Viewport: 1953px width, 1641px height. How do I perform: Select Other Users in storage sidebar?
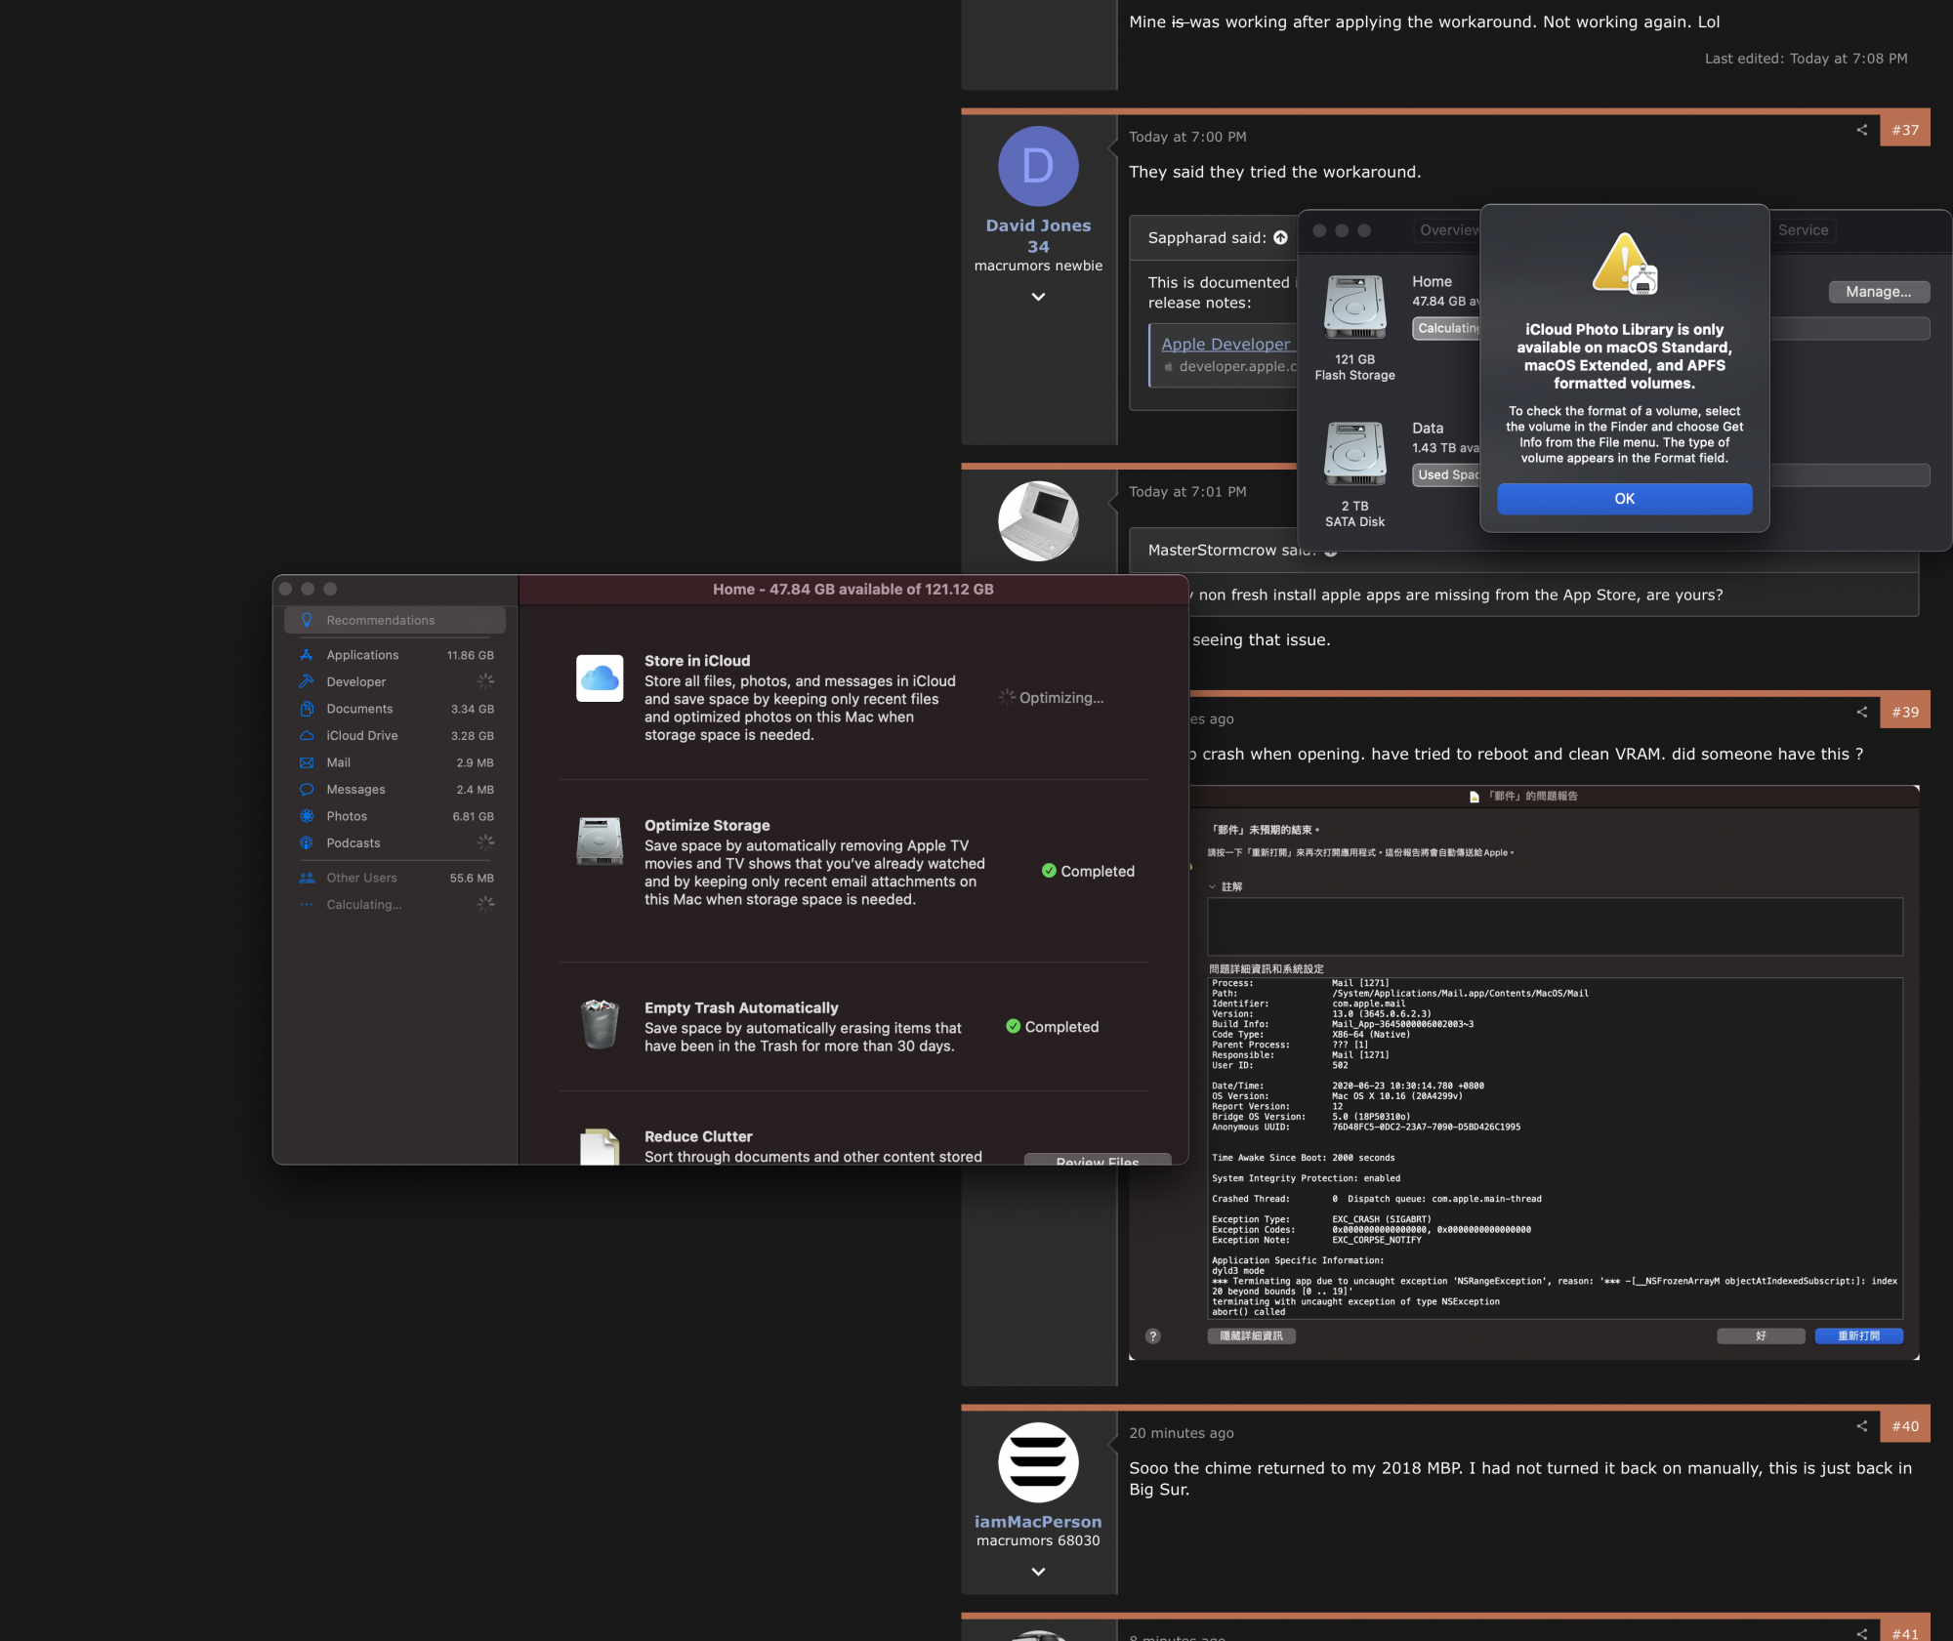pos(395,878)
